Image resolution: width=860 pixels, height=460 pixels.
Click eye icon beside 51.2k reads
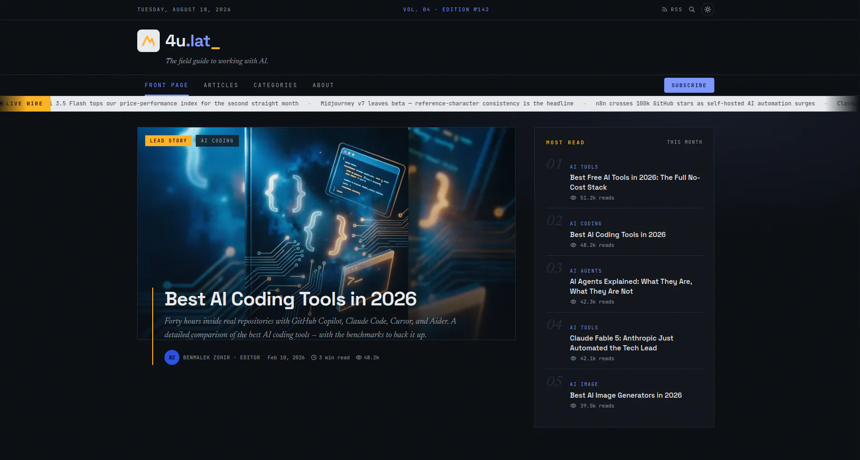pyautogui.click(x=573, y=198)
